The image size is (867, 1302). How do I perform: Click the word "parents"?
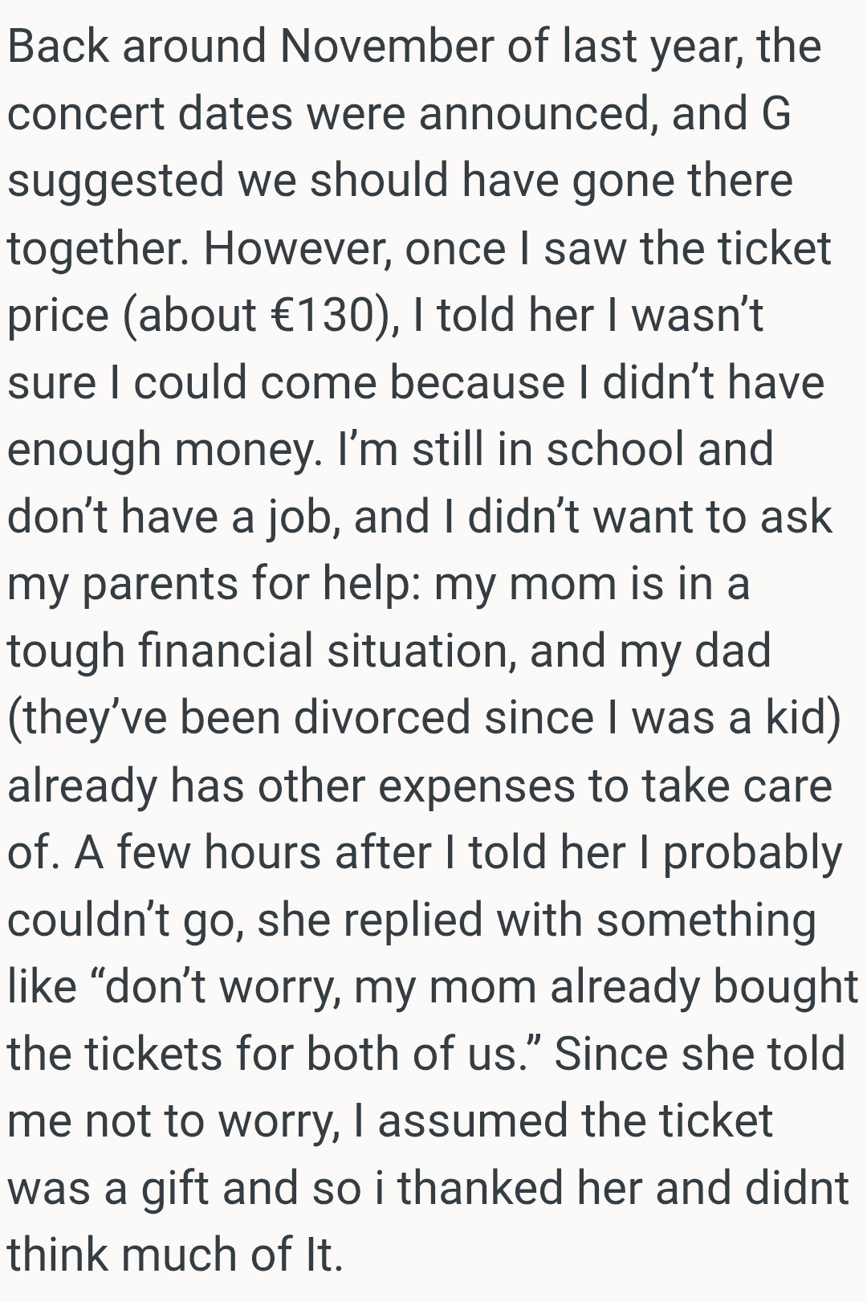(x=161, y=583)
